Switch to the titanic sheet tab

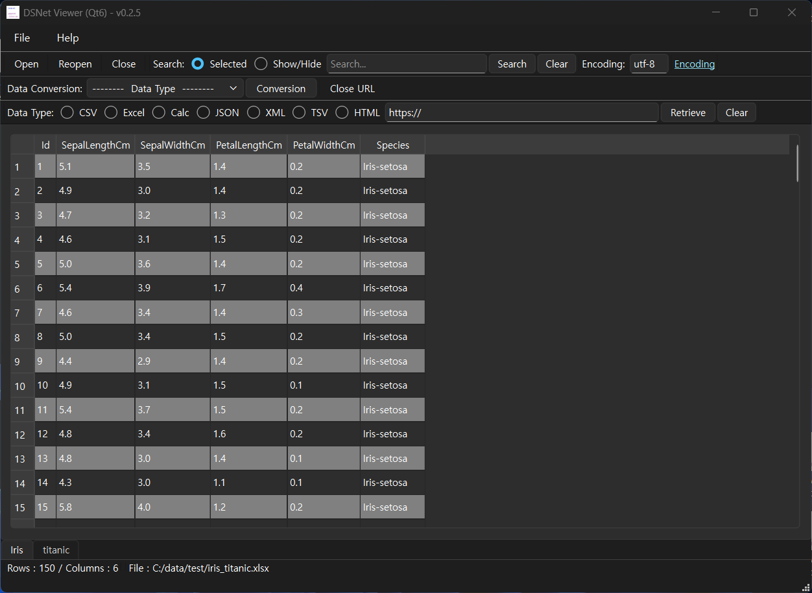(x=56, y=550)
